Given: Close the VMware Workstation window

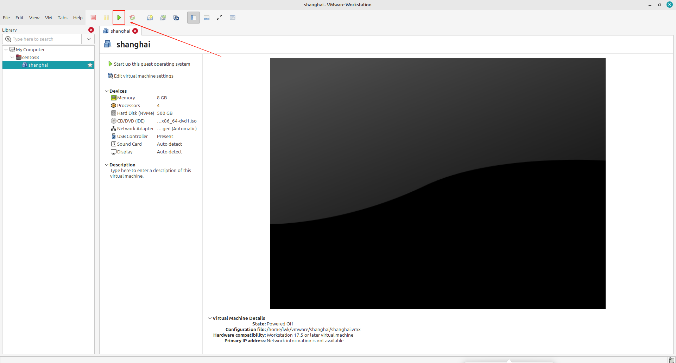Looking at the screenshot, I should [670, 5].
